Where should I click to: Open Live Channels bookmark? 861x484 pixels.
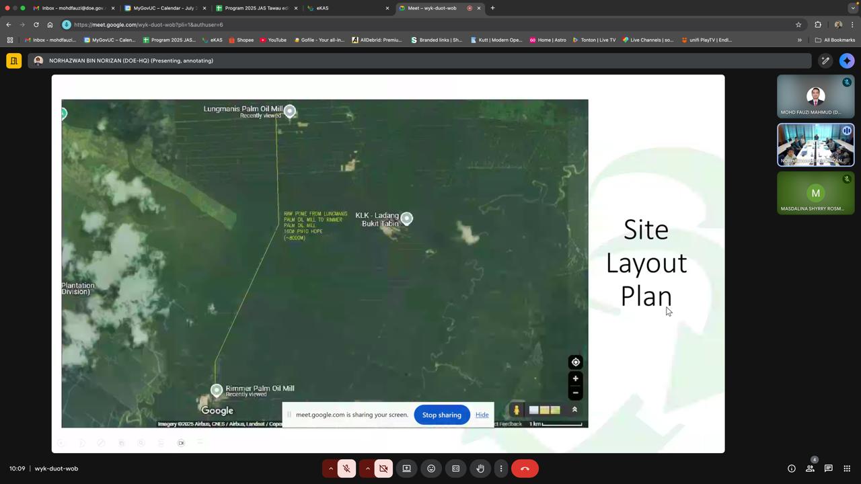pos(648,40)
